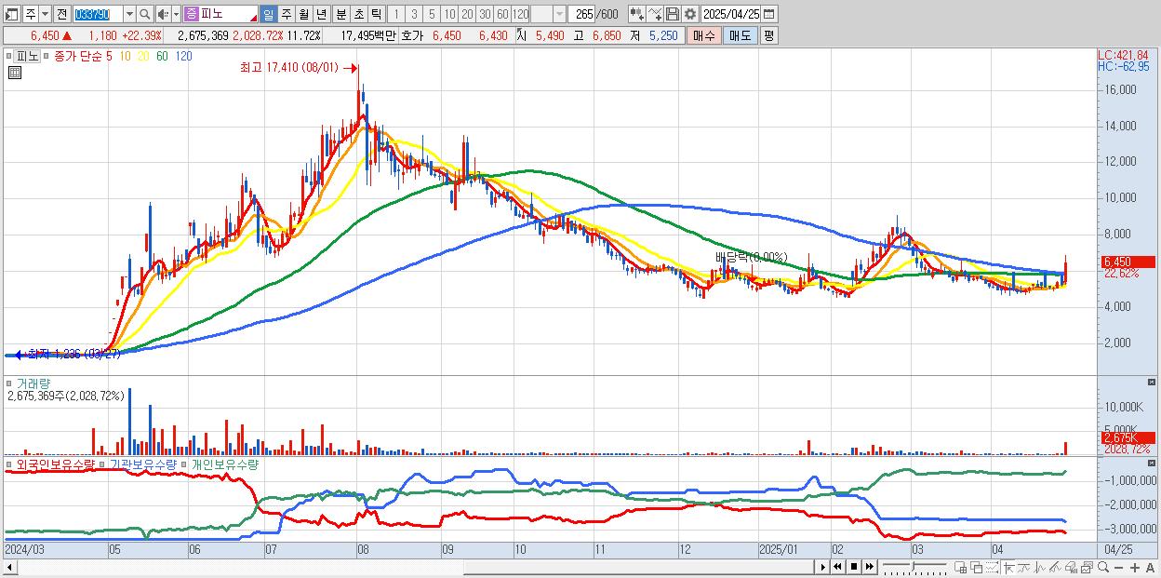The image size is (1161, 578).
Task: Click the dotted-line chart icon at bottom
Action: point(992,567)
